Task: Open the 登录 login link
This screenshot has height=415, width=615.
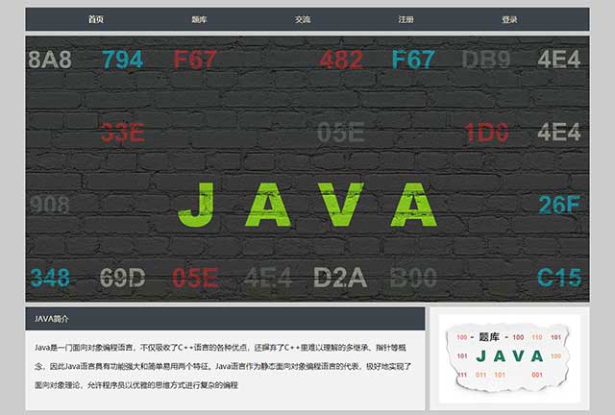Action: [x=509, y=19]
